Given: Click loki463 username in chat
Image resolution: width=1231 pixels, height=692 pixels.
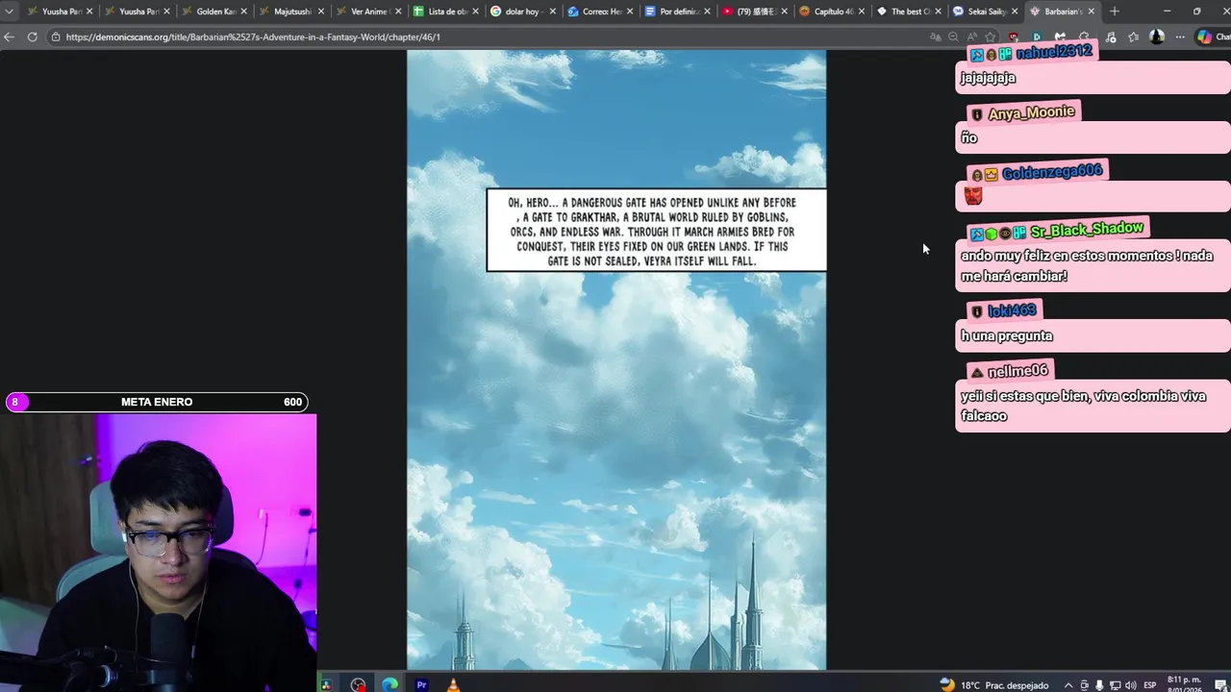Looking at the screenshot, I should (1012, 310).
